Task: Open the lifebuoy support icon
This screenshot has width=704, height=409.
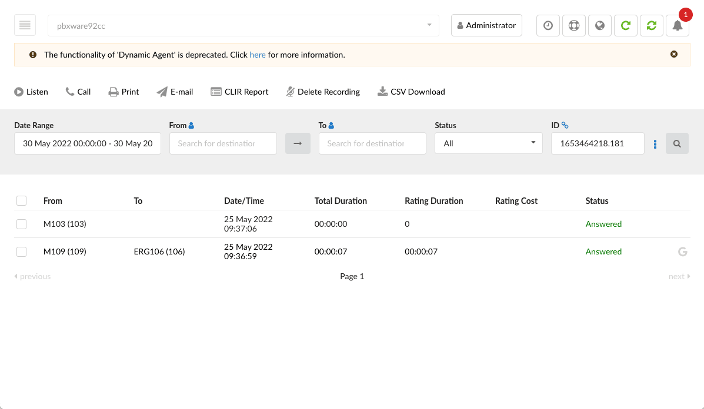Action: (574, 26)
